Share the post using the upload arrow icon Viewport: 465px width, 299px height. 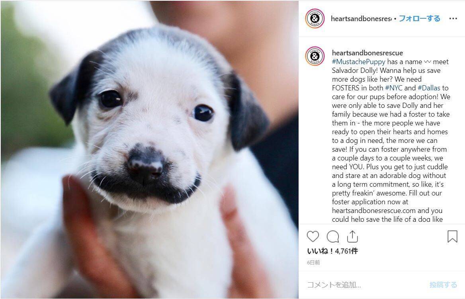(x=352, y=236)
